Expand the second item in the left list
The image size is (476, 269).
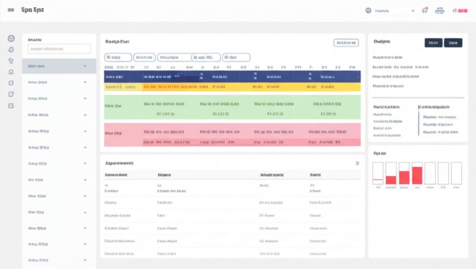point(85,83)
